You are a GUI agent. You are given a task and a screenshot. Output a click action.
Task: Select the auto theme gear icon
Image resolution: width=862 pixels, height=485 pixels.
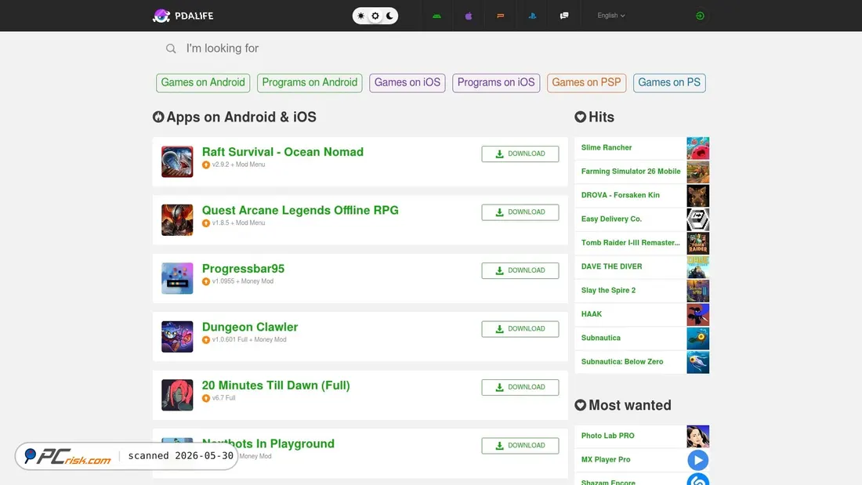(x=375, y=16)
